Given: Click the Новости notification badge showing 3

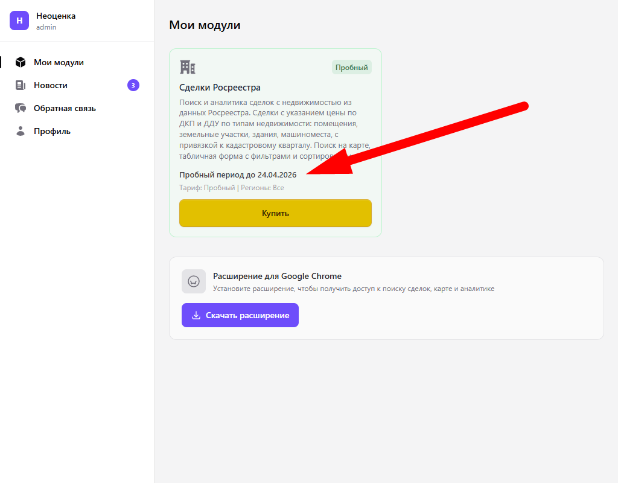Looking at the screenshot, I should pos(133,85).
